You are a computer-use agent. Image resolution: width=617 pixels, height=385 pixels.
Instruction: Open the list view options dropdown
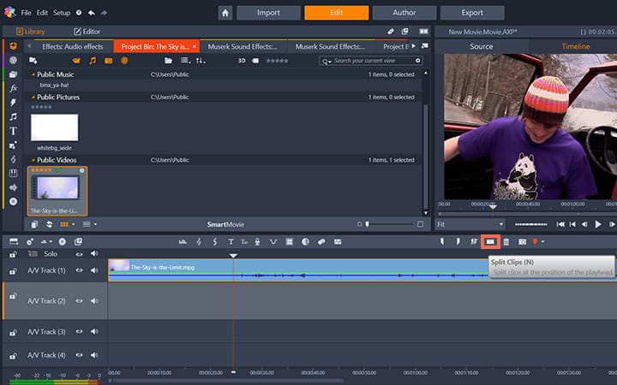point(185,61)
